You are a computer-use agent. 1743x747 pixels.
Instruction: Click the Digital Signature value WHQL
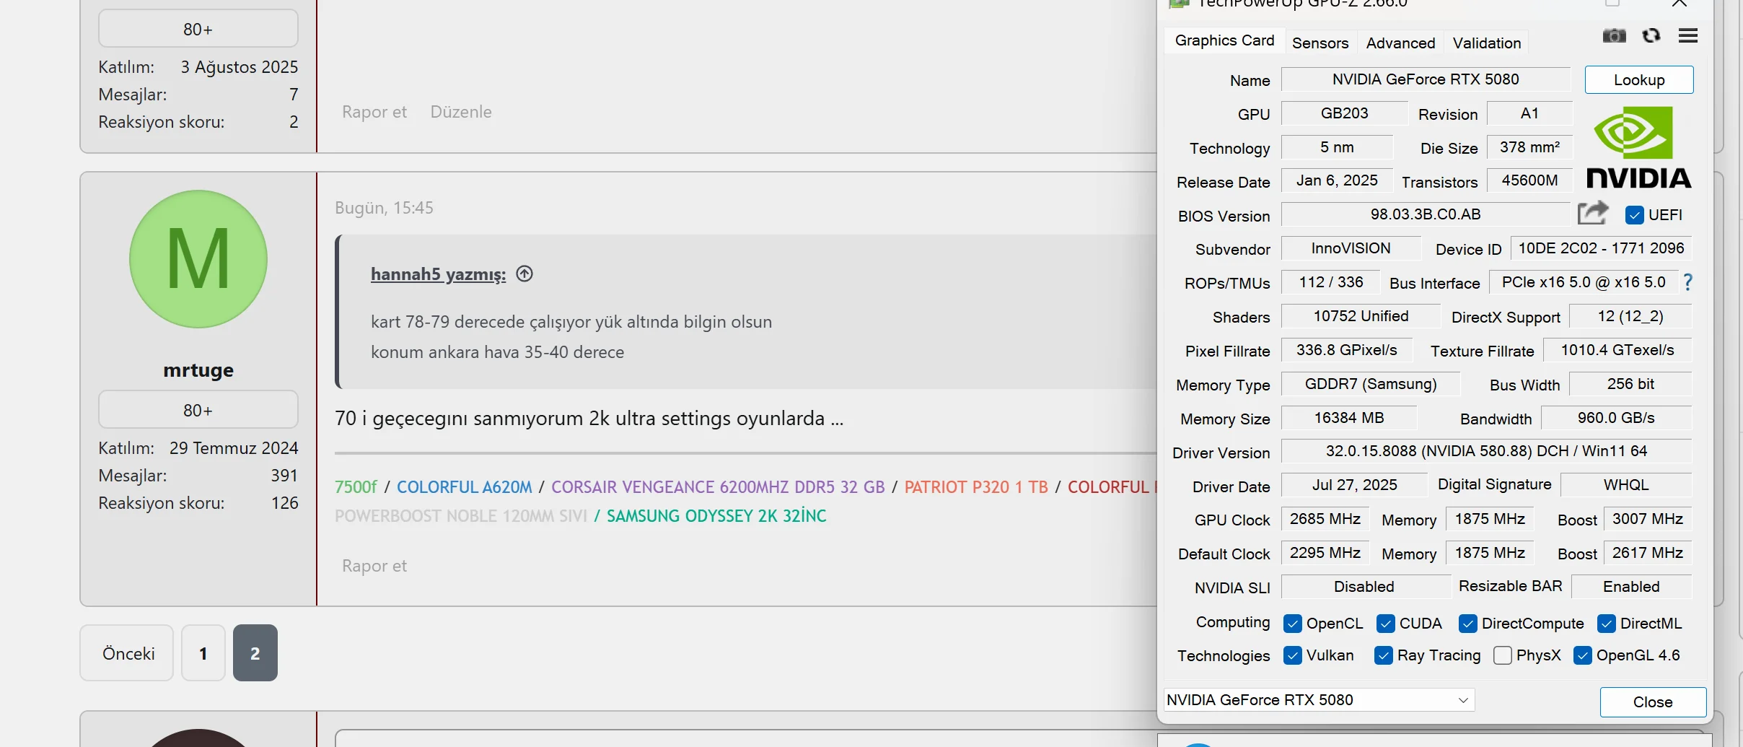[1626, 485]
